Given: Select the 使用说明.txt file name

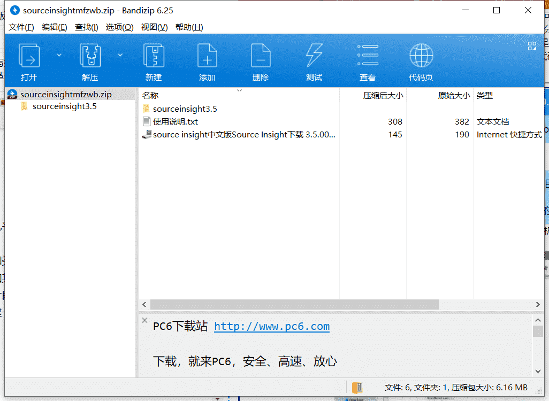Looking at the screenshot, I should 176,122.
